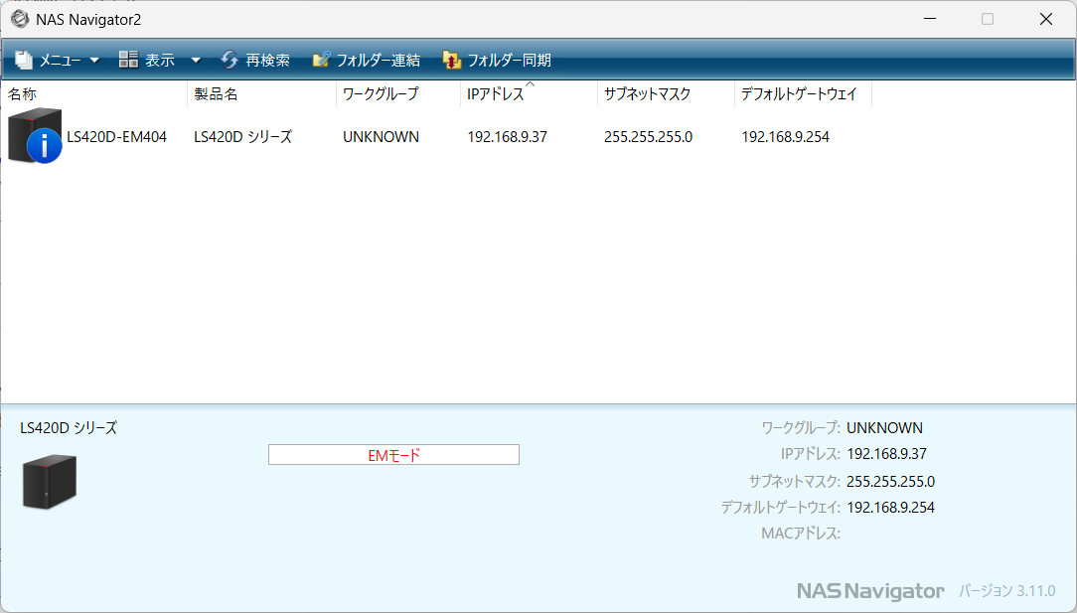1077x613 pixels.
Task: Click the UNKNOWN workgroup cell in list
Action: [x=382, y=137]
